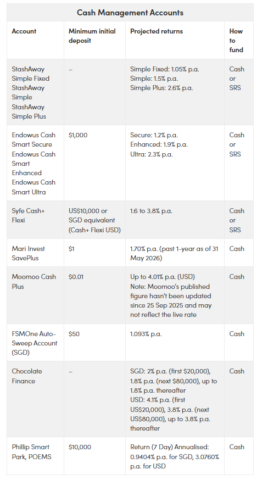Screen dimensions: 257x480
Task: Click the Syfe Cash+ Flexi account name
Action: (28, 215)
